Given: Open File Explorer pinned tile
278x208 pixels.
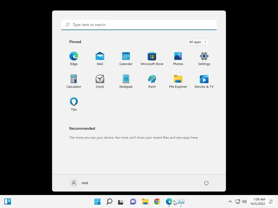Looking at the screenshot, I should [178, 81].
